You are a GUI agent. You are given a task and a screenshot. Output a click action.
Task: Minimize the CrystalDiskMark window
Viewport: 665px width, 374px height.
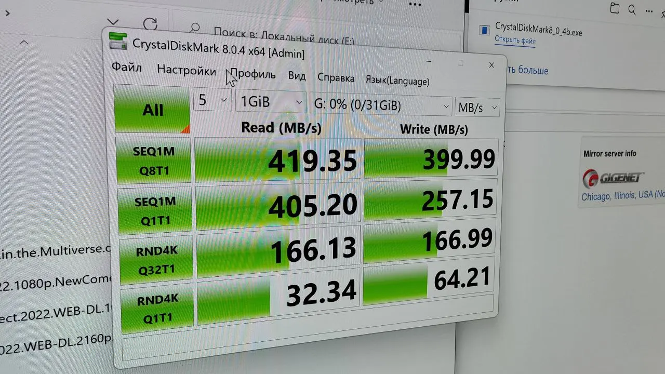coord(429,61)
